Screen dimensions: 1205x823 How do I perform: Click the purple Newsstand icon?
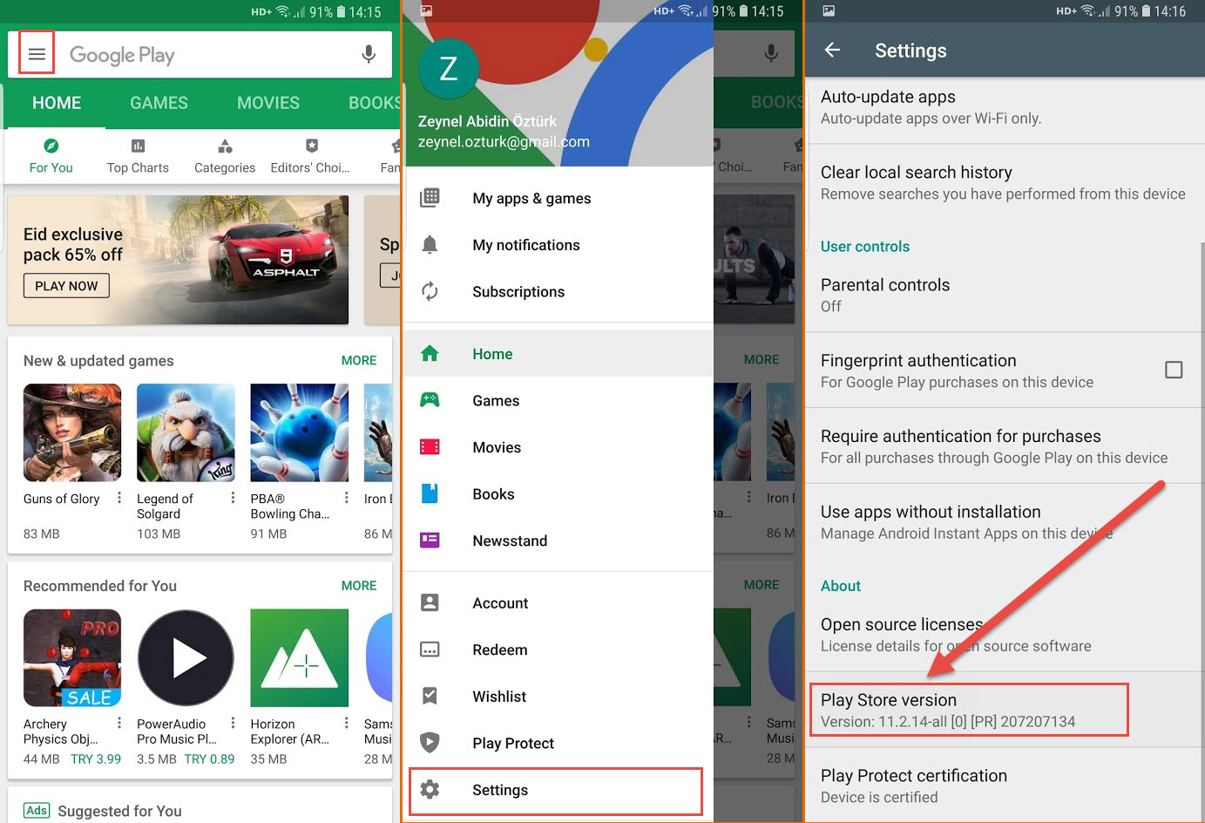430,541
